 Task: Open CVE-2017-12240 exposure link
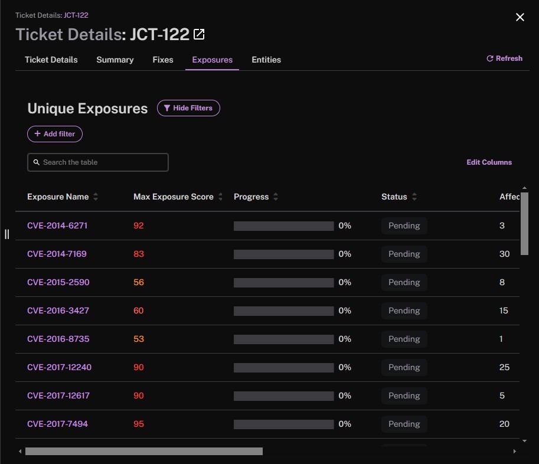pos(59,367)
